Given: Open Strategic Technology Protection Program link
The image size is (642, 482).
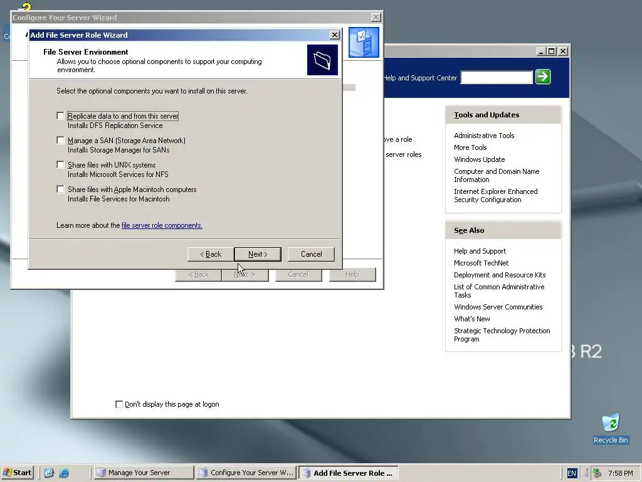Looking at the screenshot, I should (502, 335).
